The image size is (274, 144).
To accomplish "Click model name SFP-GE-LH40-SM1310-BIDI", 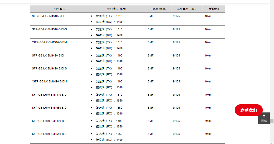I will click(50, 95).
